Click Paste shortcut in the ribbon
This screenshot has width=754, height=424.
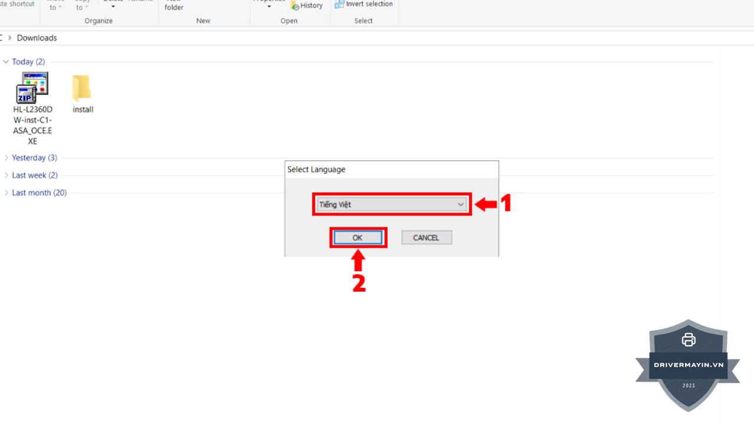tap(18, 4)
